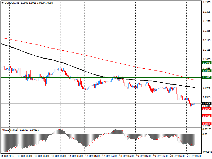Click the 20 Oct 09:00 time axis label

[177, 156]
